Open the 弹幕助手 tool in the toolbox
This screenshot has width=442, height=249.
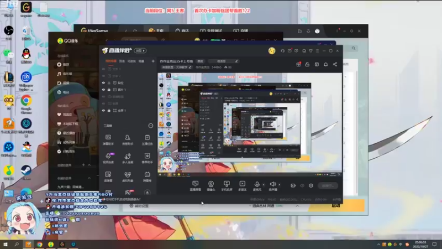108,139
